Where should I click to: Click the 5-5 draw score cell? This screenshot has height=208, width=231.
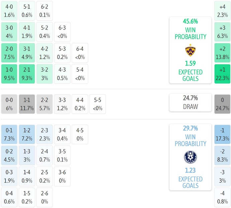pyautogui.click(x=97, y=104)
